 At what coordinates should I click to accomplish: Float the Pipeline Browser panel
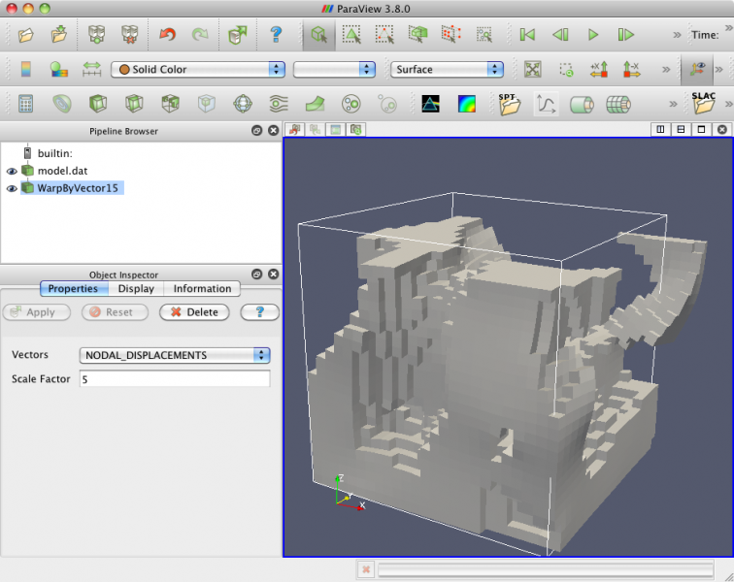click(x=256, y=131)
